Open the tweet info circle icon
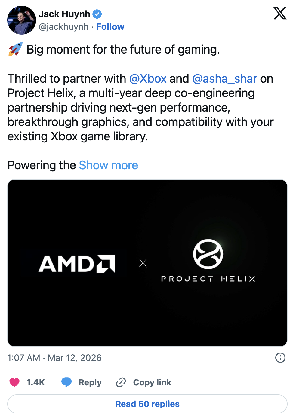 [280, 358]
